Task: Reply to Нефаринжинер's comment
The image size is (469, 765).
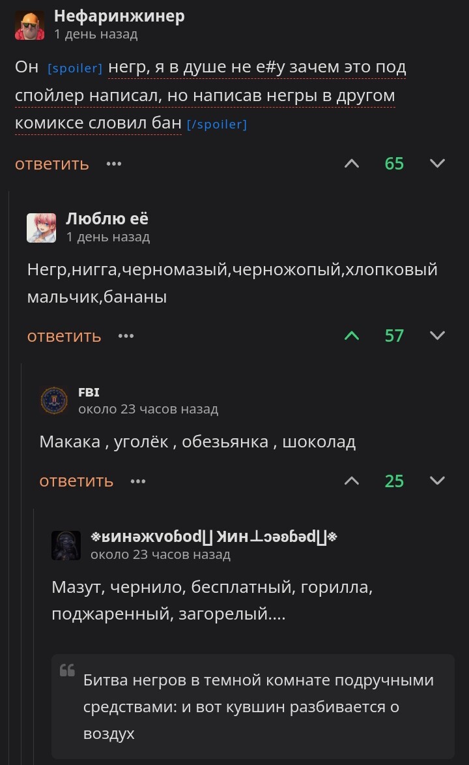Action: click(x=52, y=163)
